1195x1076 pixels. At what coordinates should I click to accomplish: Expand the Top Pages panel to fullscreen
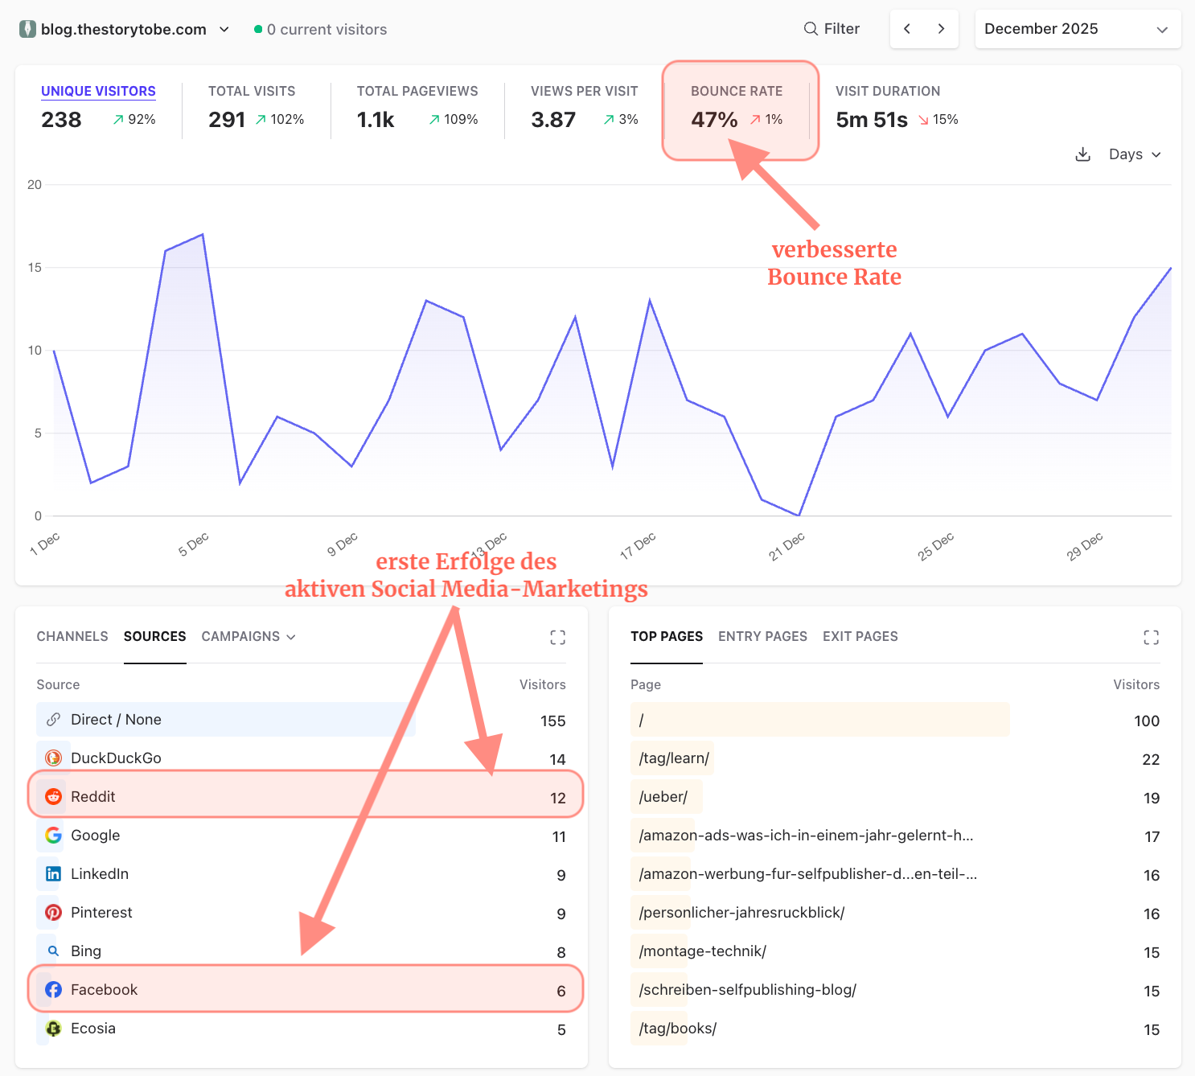coord(1152,637)
